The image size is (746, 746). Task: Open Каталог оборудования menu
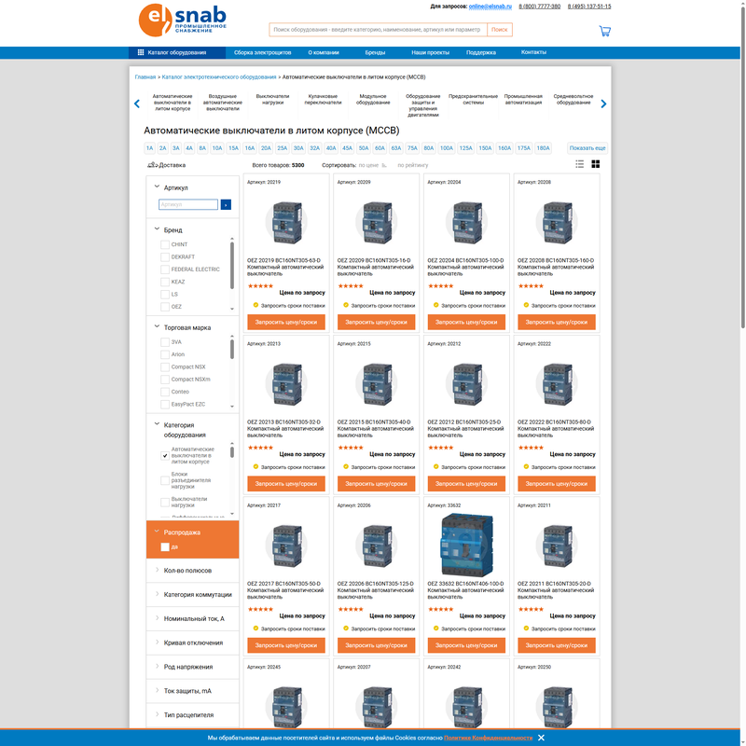(x=177, y=52)
